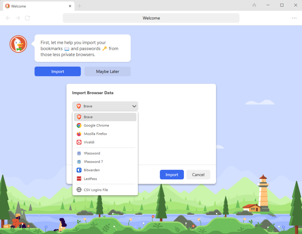The height and width of the screenshot is (234, 302).
Task: Click the Cancel button in dialog
Action: tap(198, 175)
